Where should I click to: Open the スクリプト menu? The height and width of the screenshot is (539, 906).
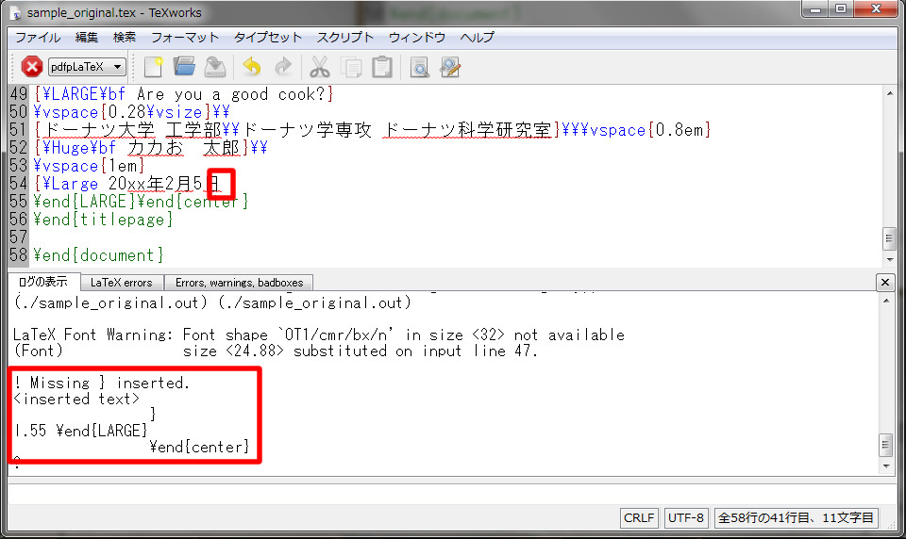tap(345, 38)
